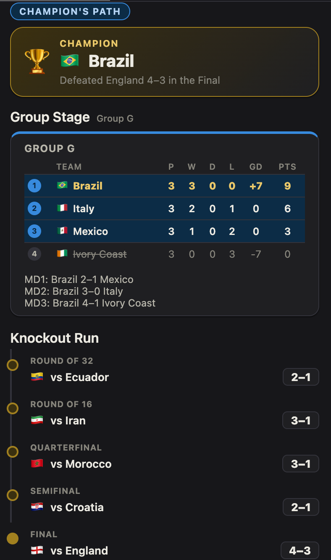The image size is (331, 560).
Task: Click the Iran flag icon
Action: tap(37, 420)
